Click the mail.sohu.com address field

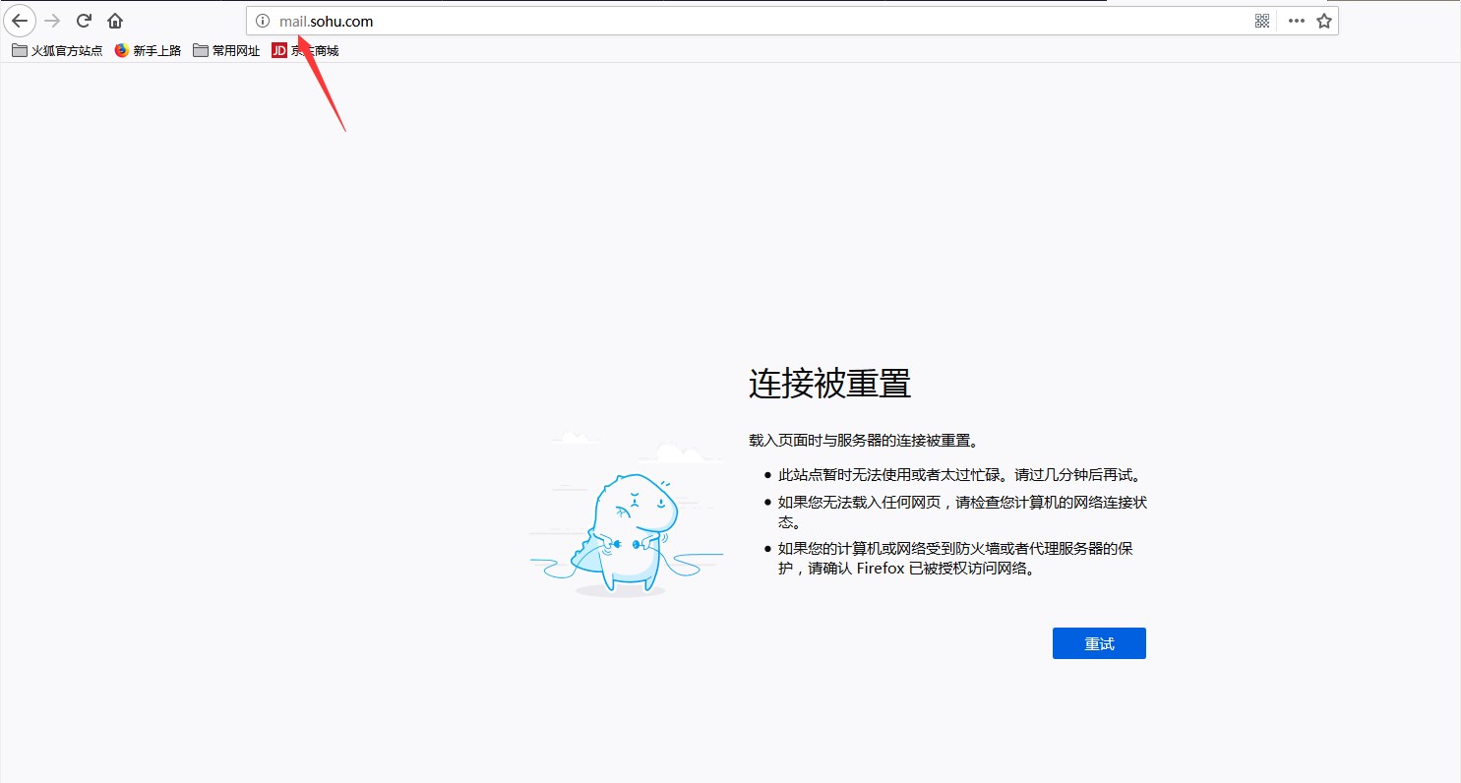pyautogui.click(x=689, y=21)
